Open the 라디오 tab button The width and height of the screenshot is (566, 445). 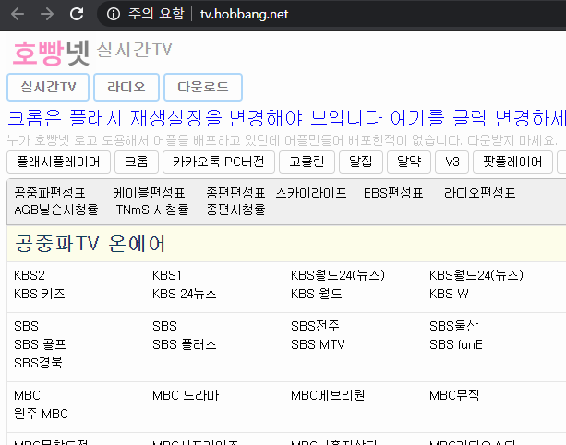[x=126, y=88]
